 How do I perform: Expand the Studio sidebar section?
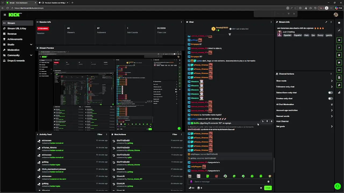click(31, 44)
